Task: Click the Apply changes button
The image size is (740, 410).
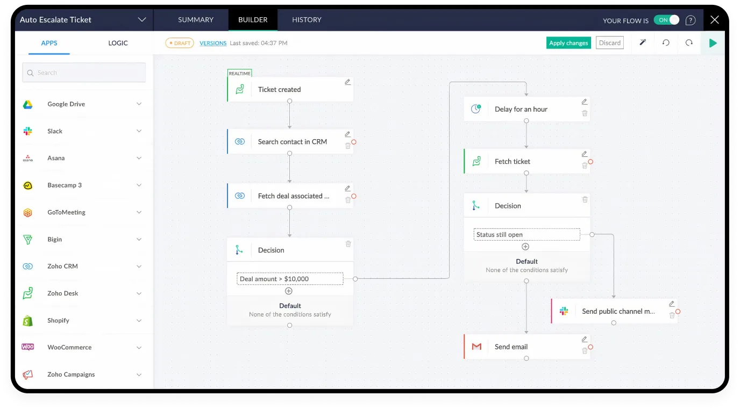Action: click(x=568, y=43)
